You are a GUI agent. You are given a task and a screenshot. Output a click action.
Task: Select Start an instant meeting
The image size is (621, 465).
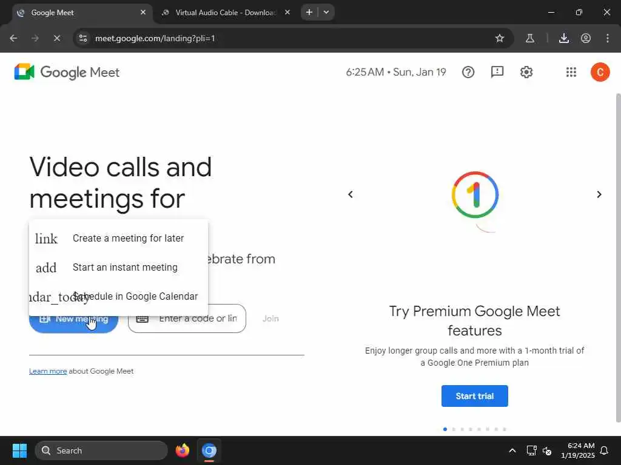[x=118, y=267]
